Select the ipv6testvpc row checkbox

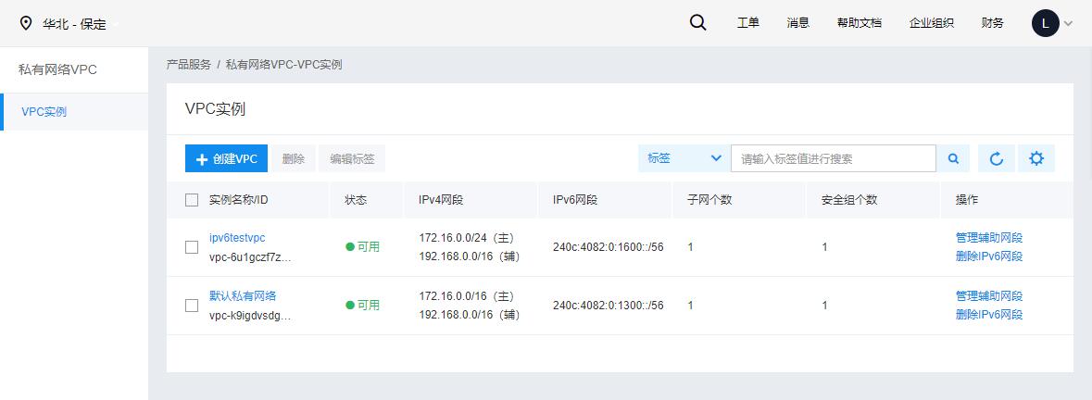tap(192, 247)
